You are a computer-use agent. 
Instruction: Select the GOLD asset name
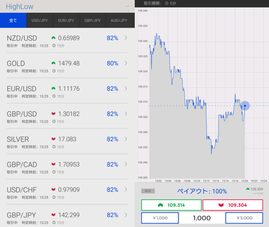pyautogui.click(x=16, y=63)
